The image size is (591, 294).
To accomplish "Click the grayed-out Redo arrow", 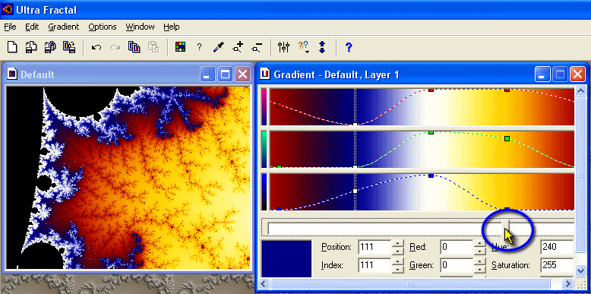I will point(115,48).
